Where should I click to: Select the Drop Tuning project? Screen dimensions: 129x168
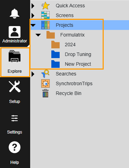coord(78,54)
